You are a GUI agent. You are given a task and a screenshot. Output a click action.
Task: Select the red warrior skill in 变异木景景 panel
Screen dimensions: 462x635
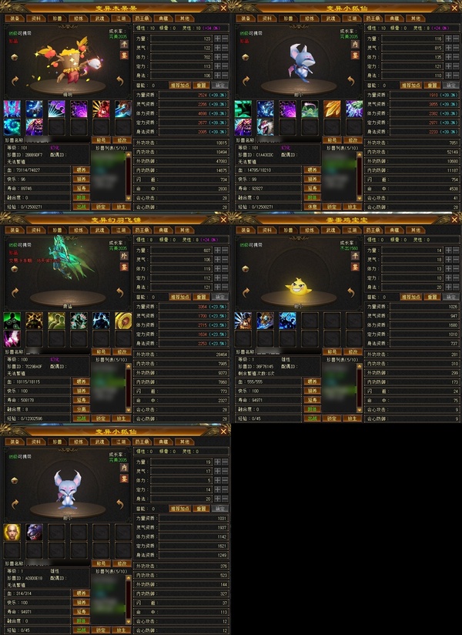[x=101, y=109]
